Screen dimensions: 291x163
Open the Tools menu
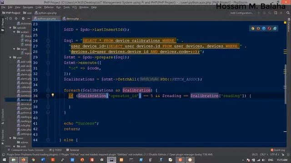tap(66, 7)
